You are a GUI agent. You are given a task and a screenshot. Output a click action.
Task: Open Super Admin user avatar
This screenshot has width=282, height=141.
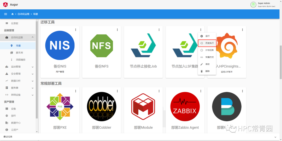click(x=253, y=5)
